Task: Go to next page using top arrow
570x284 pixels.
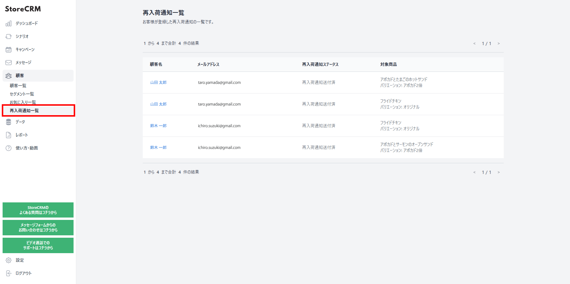Action: [499, 44]
